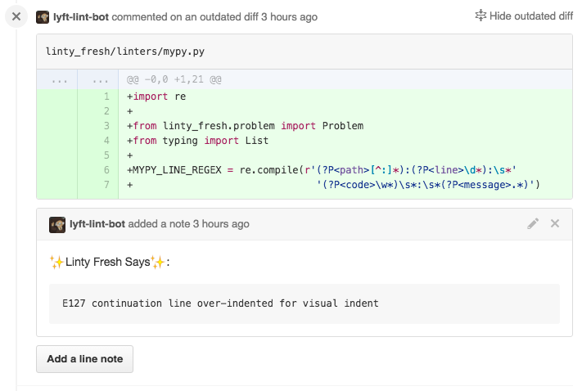Click the Hide outdated diff collapse icon
The height and width of the screenshot is (391, 582).
tap(480, 16)
